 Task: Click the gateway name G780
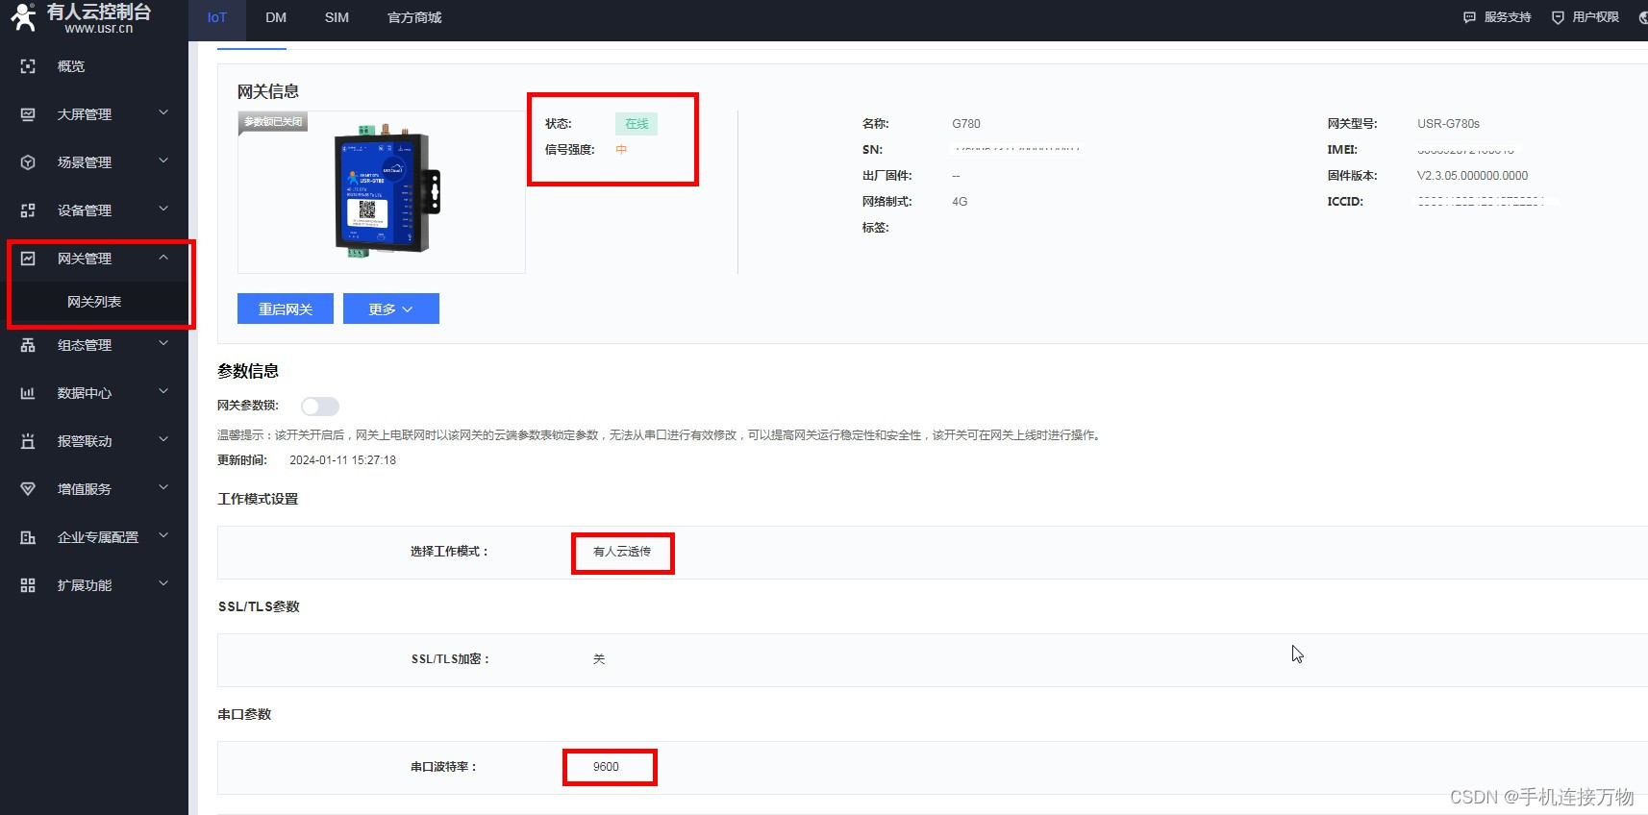[x=966, y=124]
